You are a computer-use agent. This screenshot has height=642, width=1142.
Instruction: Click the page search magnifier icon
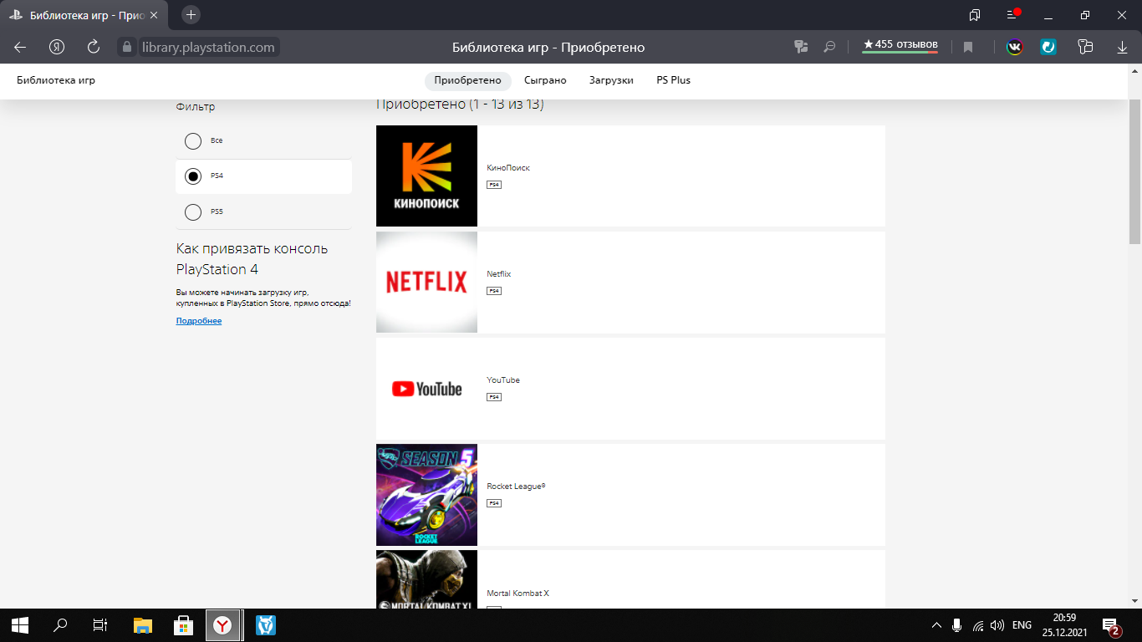829,47
